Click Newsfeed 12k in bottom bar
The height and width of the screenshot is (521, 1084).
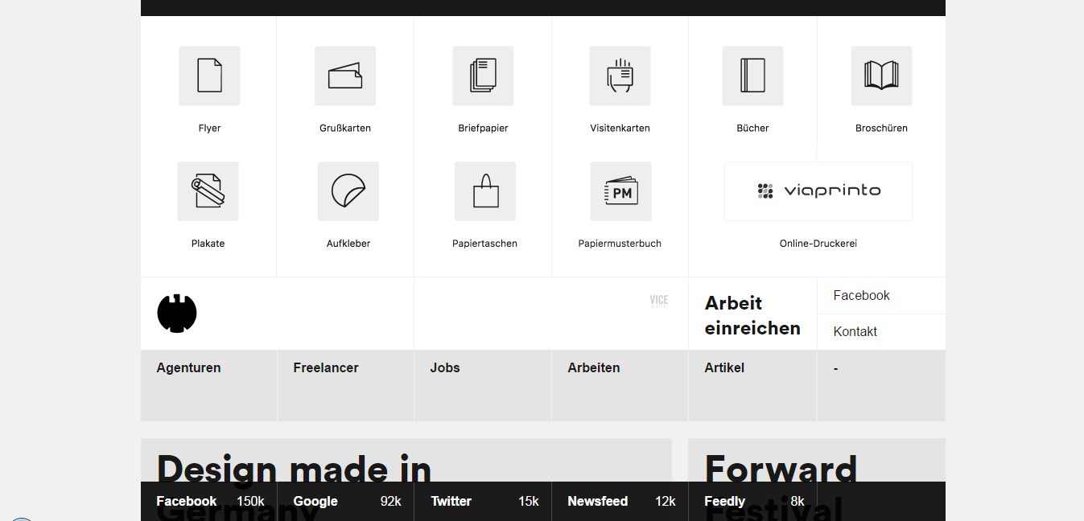[620, 501]
